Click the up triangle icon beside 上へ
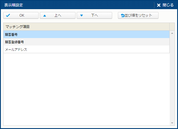Image resolution: width=178 pixels, height=129 pixels. point(45,15)
